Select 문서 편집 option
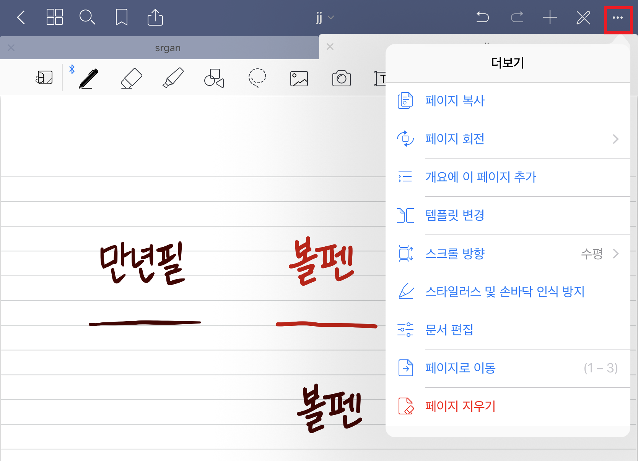Viewport: 638px width, 461px height. pos(508,330)
